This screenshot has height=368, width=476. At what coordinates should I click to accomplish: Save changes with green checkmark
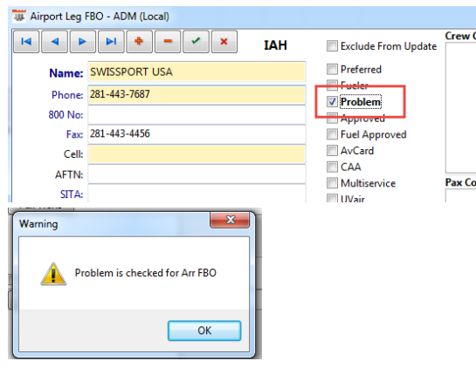[196, 42]
